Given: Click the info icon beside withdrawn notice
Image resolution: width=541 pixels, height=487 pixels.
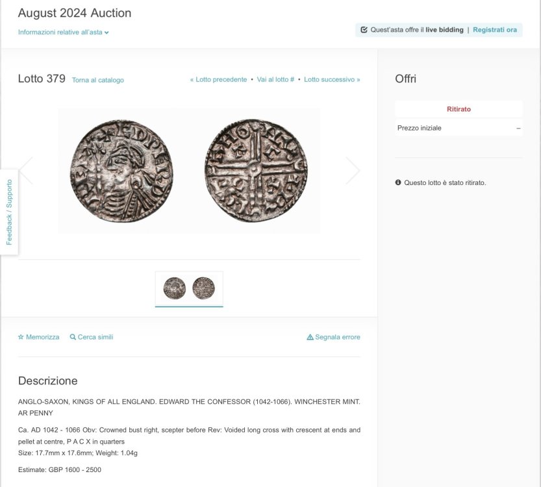Looking at the screenshot, I should pyautogui.click(x=398, y=182).
